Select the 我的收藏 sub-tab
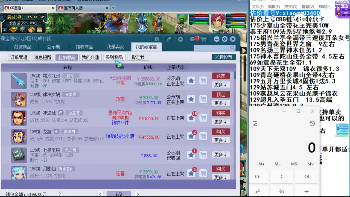 [67, 57]
